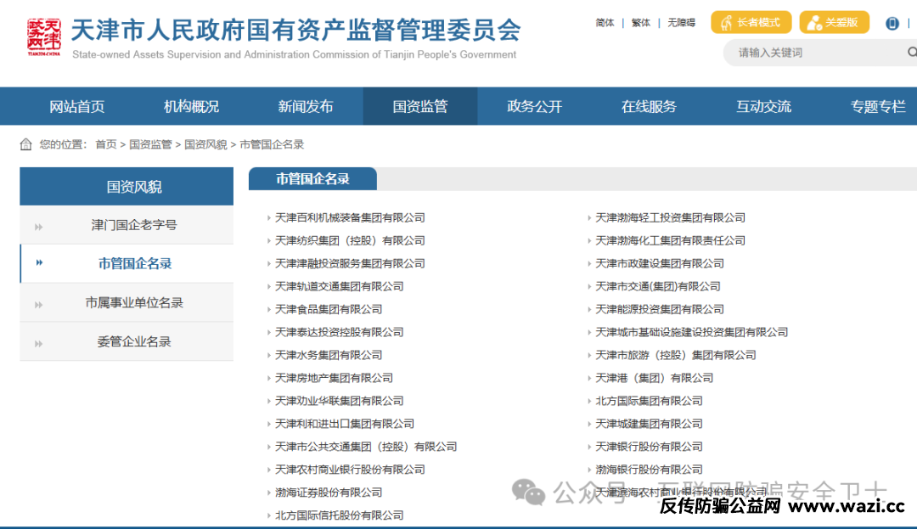Open 政务公开 navigation menu
The image size is (917, 529).
(x=535, y=106)
